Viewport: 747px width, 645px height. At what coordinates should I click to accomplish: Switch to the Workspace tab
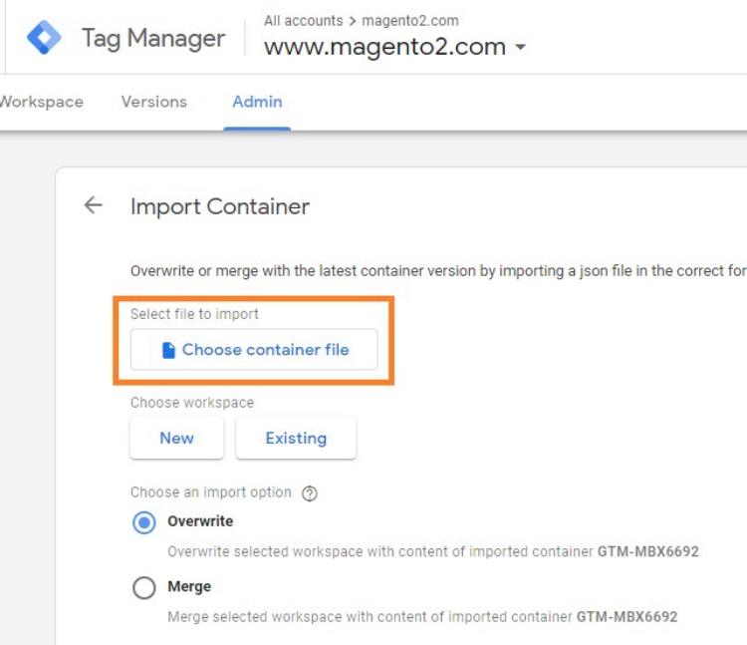tap(41, 102)
